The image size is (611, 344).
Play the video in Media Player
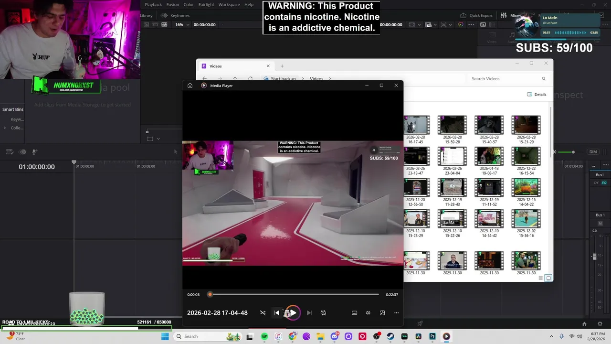[293, 313]
